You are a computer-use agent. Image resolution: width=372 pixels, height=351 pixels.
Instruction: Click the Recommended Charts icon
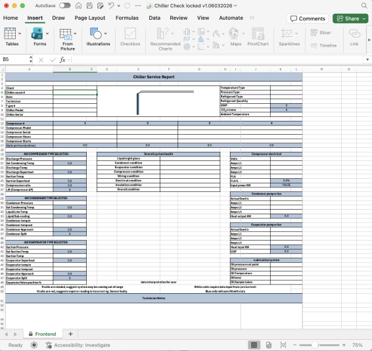163,34
